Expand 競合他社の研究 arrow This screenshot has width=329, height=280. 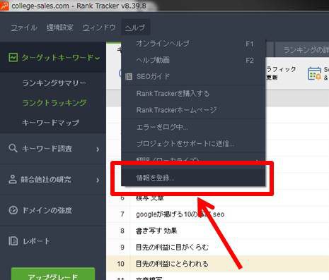98,180
